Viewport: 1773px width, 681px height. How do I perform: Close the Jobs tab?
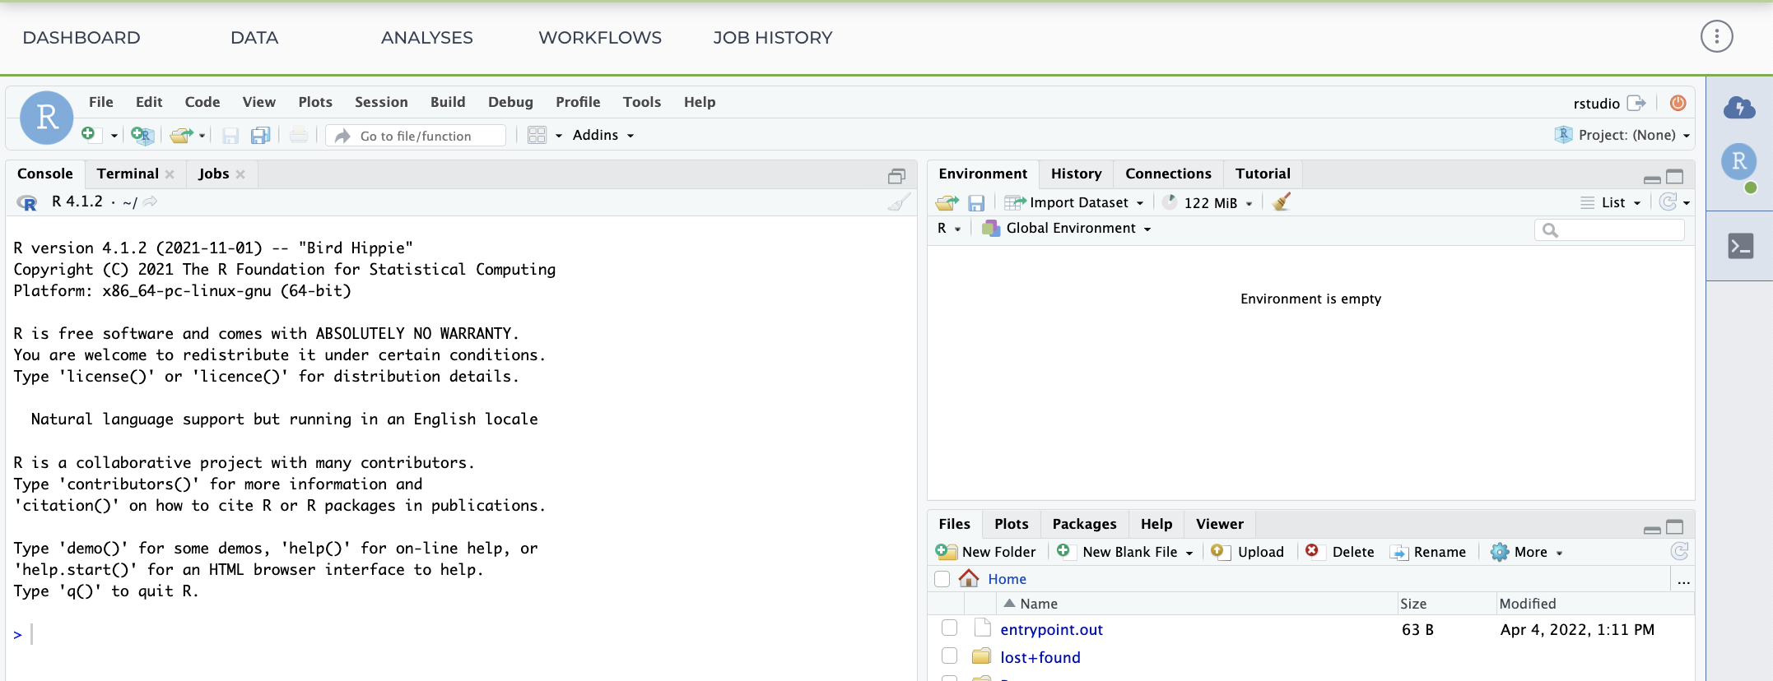coord(240,174)
